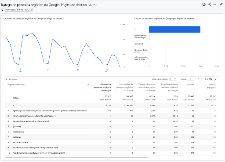Add a secondary dimension with plus icon

pyautogui.click(x=88, y=85)
